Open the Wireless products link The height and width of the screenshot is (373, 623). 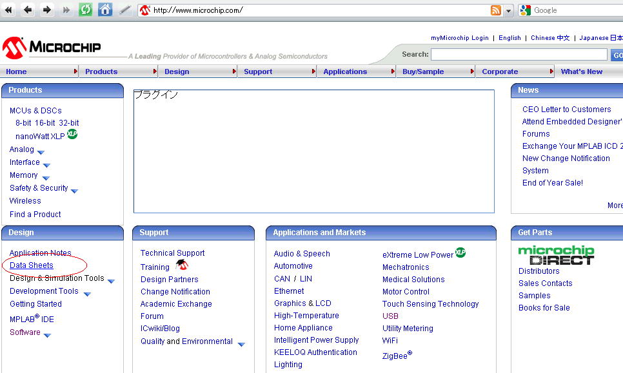(25, 201)
